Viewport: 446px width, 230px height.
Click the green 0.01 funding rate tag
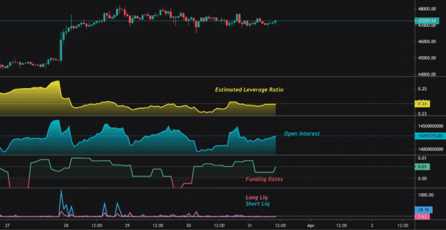point(423,167)
